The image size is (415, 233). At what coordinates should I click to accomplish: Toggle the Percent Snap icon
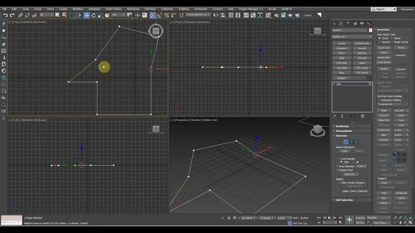(x=167, y=16)
